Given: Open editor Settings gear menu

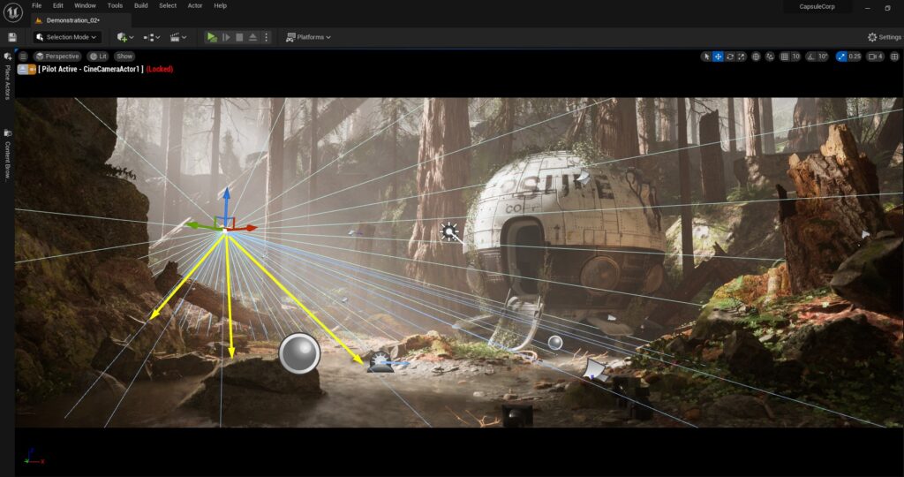Looking at the screenshot, I should click(884, 37).
